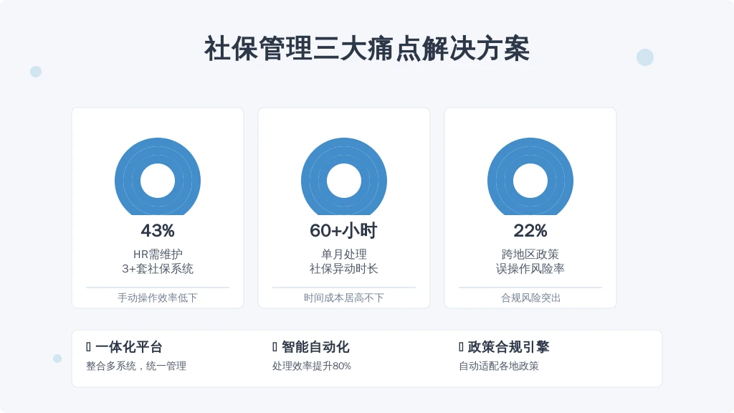Click the footer note 时间成本居高不下

pos(344,298)
